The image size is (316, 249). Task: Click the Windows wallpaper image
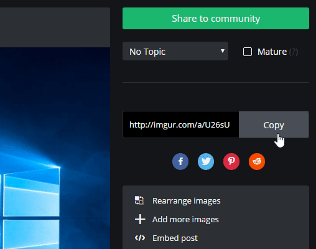pyautogui.click(x=55, y=148)
